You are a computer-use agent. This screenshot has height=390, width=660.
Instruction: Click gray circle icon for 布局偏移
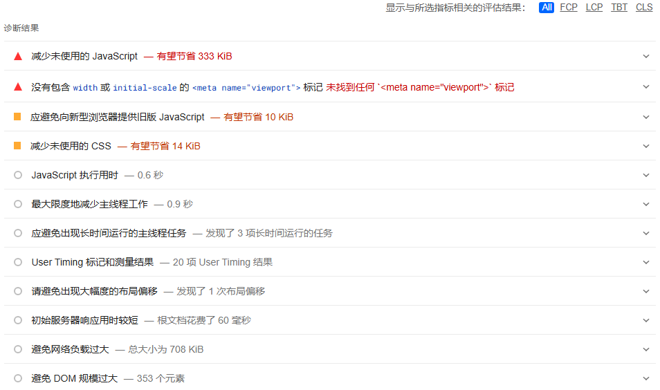point(18,291)
